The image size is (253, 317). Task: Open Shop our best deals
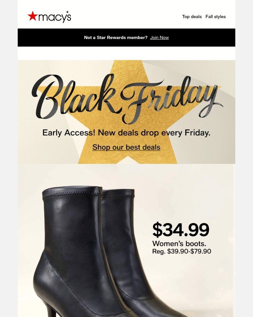[x=126, y=147]
